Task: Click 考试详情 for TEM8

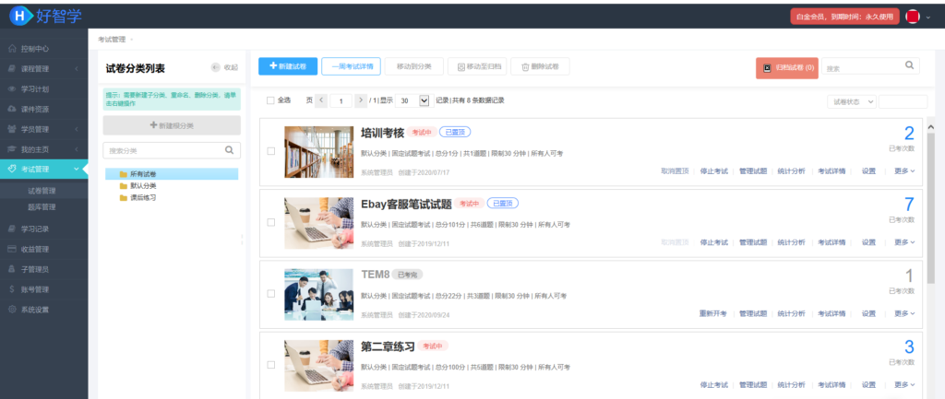Action: pyautogui.click(x=831, y=313)
